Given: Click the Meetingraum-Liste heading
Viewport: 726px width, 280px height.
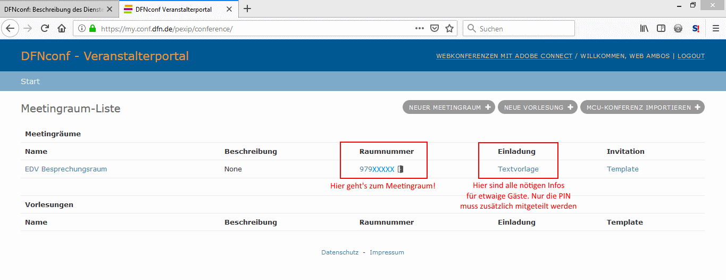Looking at the screenshot, I should click(71, 109).
